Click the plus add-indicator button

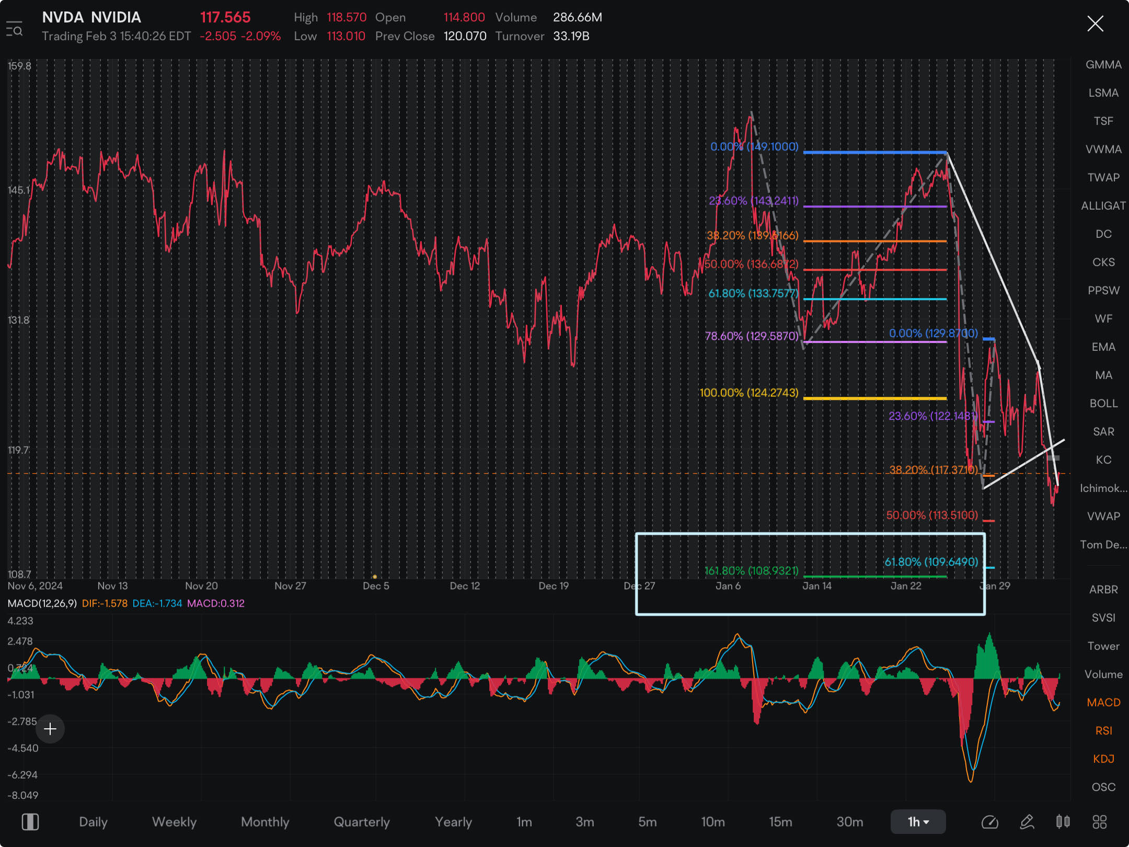pos(50,728)
